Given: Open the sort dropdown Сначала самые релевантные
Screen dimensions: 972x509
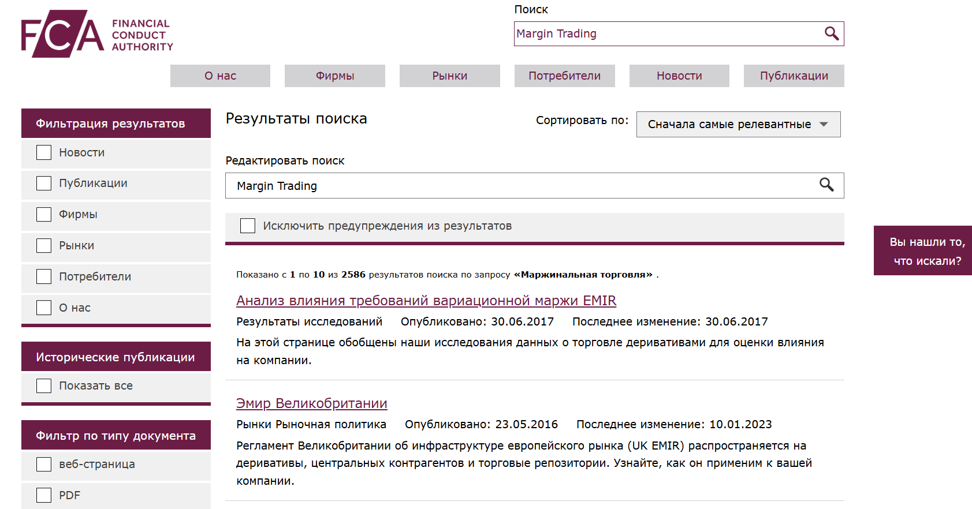Looking at the screenshot, I should tap(738, 124).
